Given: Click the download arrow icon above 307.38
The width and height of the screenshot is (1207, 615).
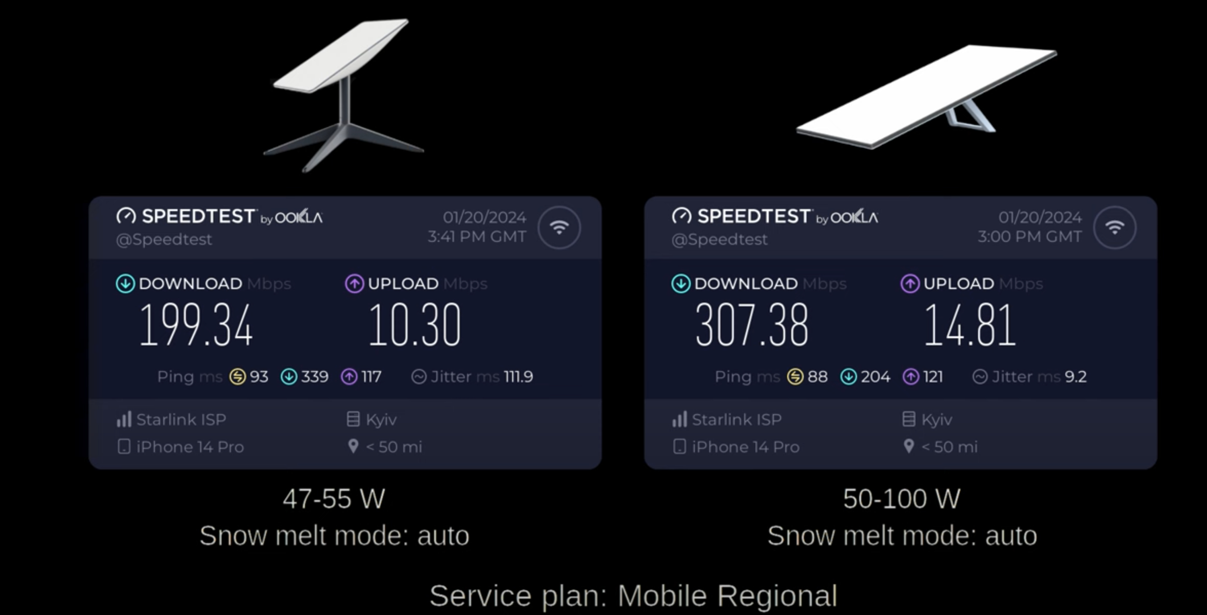Looking at the screenshot, I should click(680, 283).
